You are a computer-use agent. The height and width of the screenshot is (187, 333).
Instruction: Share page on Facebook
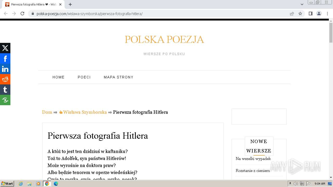click(5, 58)
